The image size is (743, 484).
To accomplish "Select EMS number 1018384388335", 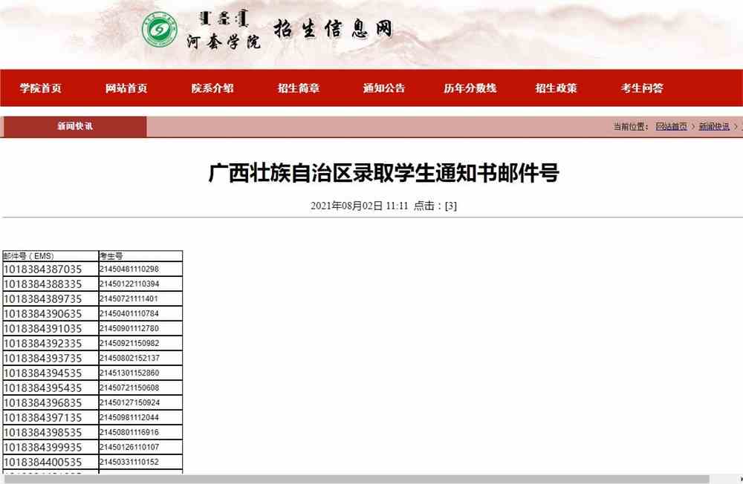I will pos(42,284).
